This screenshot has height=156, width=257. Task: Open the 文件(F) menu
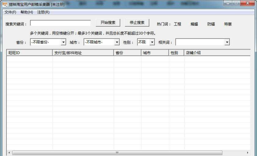coord(10,12)
